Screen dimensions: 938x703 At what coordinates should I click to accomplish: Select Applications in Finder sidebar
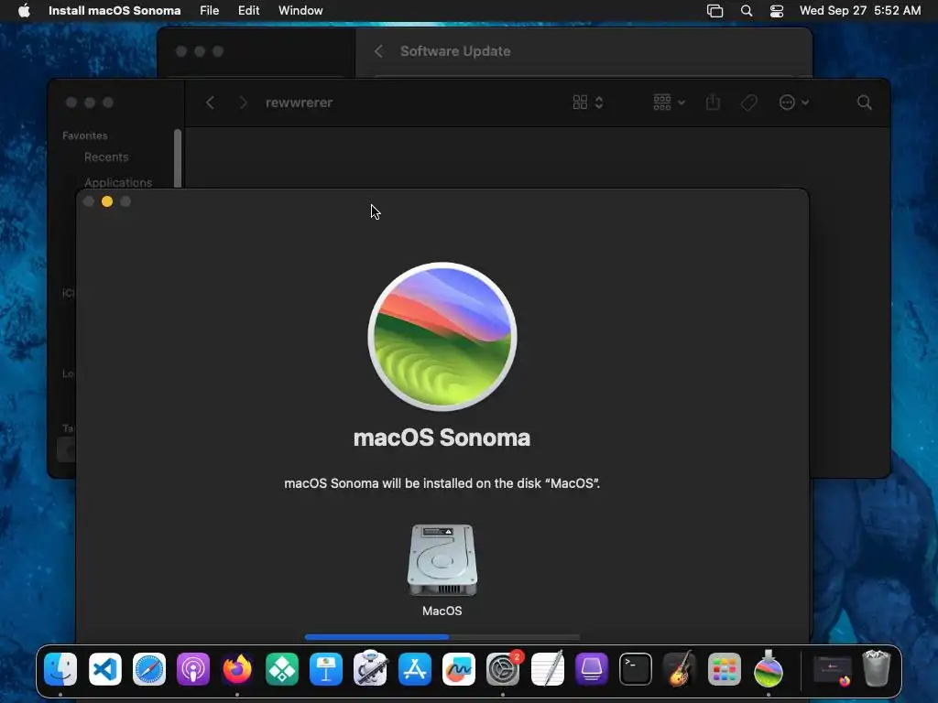(118, 182)
